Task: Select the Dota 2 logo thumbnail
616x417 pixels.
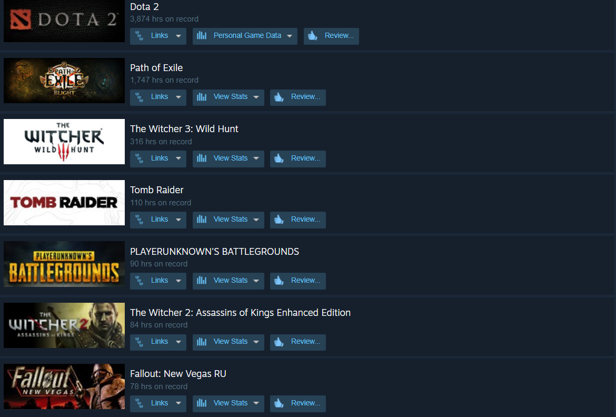Action: pyautogui.click(x=64, y=21)
